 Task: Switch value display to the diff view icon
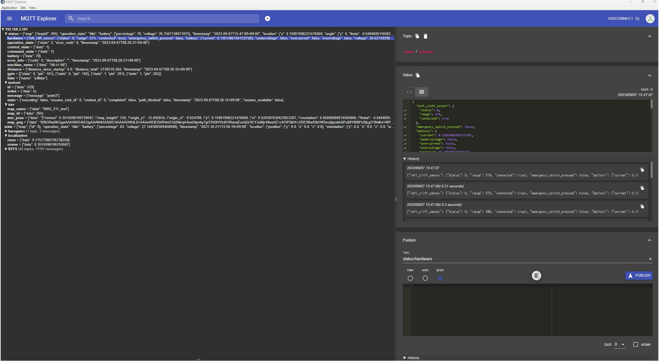409,92
